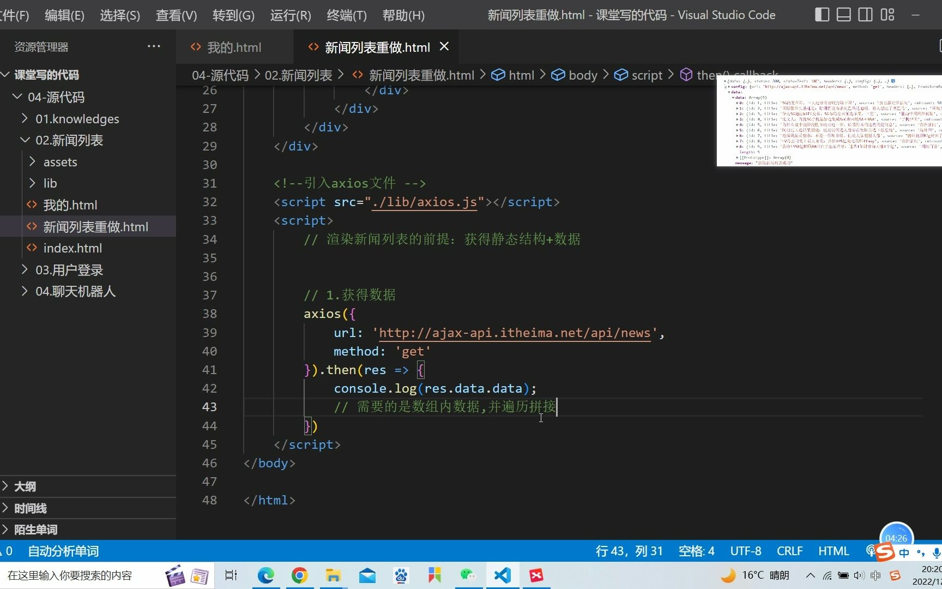This screenshot has height=589, width=942.
Task: Select 新闻列表重做.html in explorer tree
Action: 88,227
